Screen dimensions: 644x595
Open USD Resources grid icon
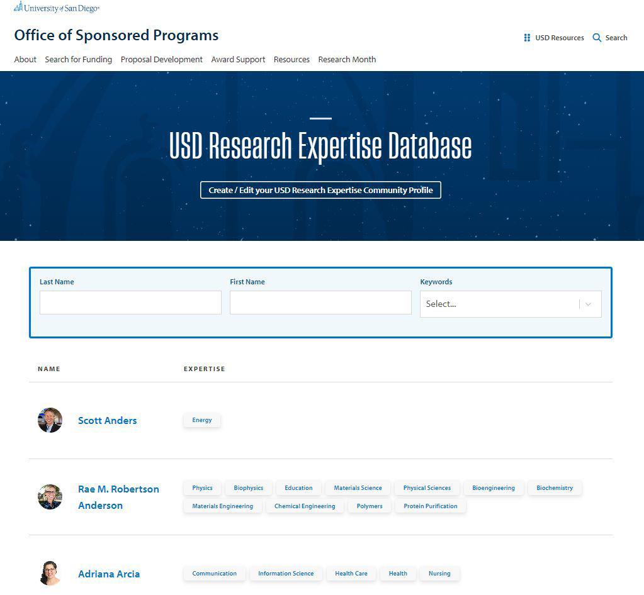pyautogui.click(x=527, y=38)
